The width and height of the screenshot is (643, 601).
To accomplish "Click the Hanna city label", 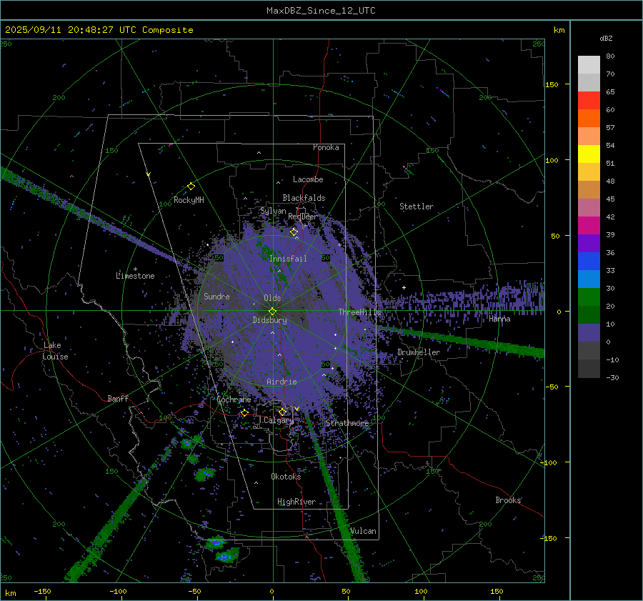I will [x=499, y=319].
